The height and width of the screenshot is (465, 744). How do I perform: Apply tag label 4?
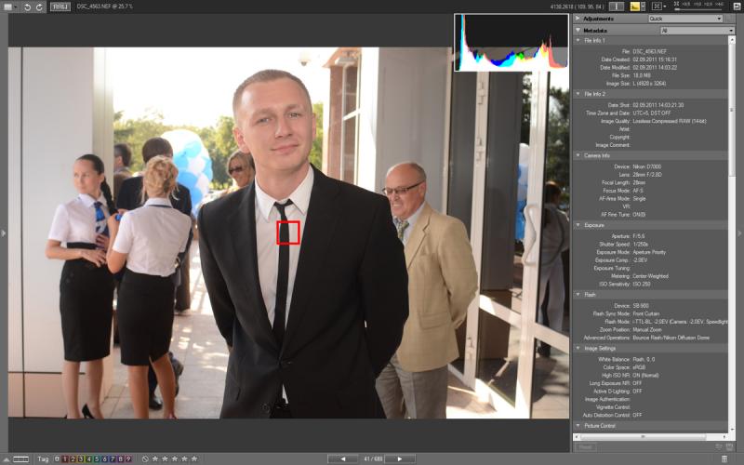tap(88, 458)
